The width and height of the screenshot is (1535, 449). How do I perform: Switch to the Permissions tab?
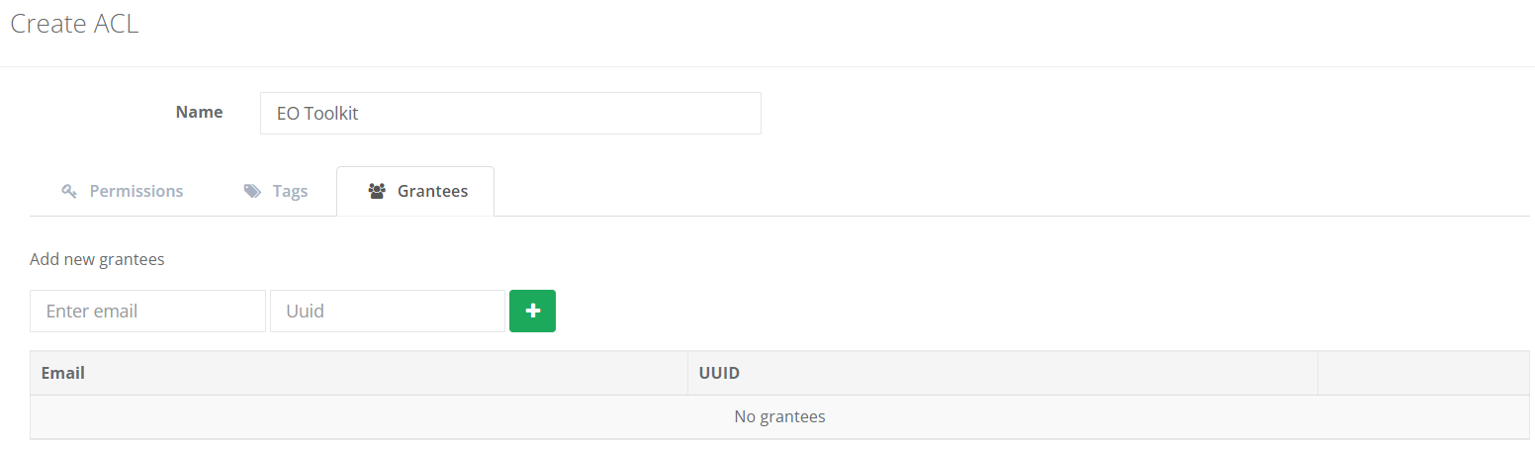point(123,191)
